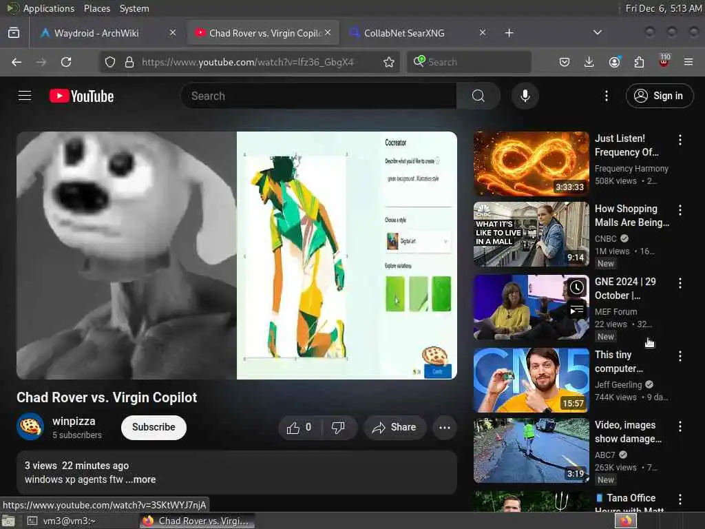
Task: Open GNE 2024 video thumbnail
Action: [x=531, y=307]
